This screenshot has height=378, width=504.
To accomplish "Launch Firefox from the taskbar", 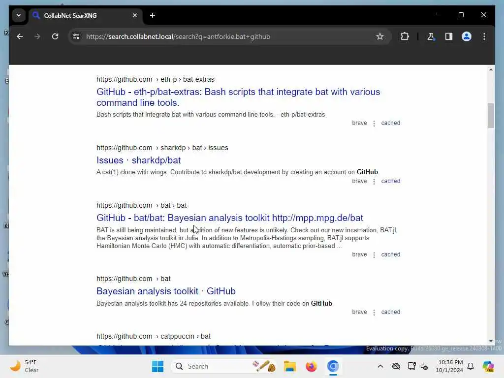I will [x=311, y=366].
